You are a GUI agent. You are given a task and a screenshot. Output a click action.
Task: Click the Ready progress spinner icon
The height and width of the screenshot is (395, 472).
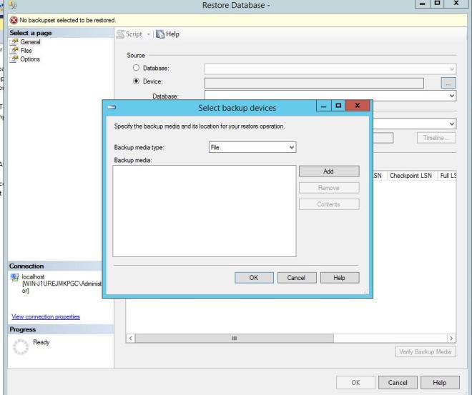pyautogui.click(x=21, y=347)
